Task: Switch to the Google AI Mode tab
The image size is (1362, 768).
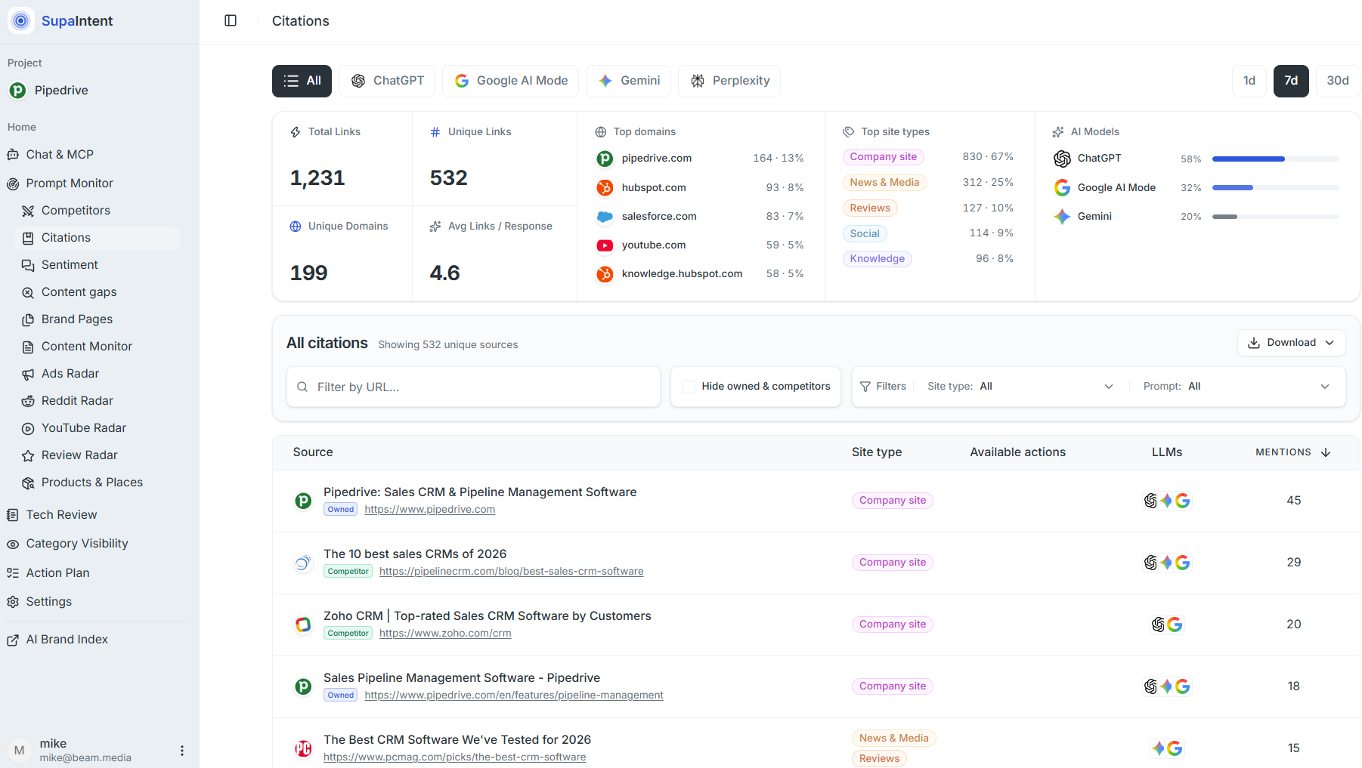Action: click(511, 81)
